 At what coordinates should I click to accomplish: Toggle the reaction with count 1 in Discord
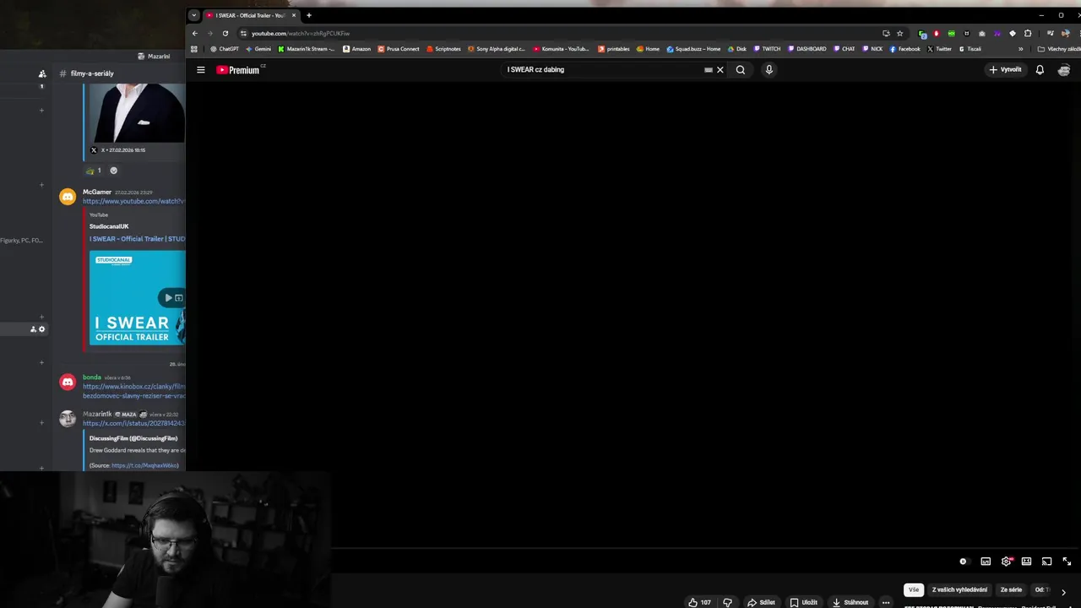[x=94, y=171]
